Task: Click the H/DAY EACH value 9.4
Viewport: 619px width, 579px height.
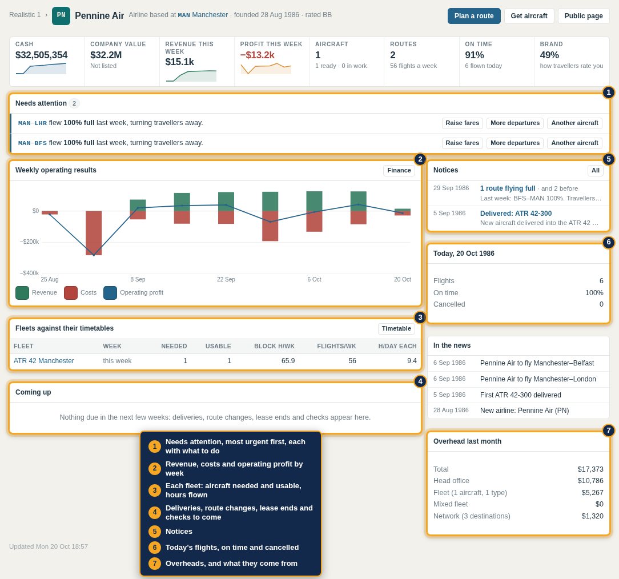Action: point(412,361)
